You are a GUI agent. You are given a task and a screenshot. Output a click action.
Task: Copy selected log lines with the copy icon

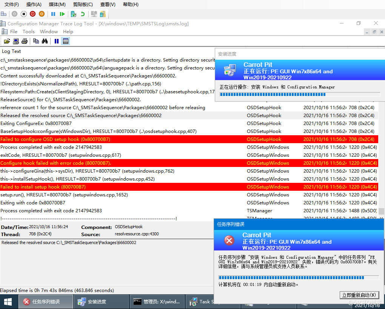36,41
